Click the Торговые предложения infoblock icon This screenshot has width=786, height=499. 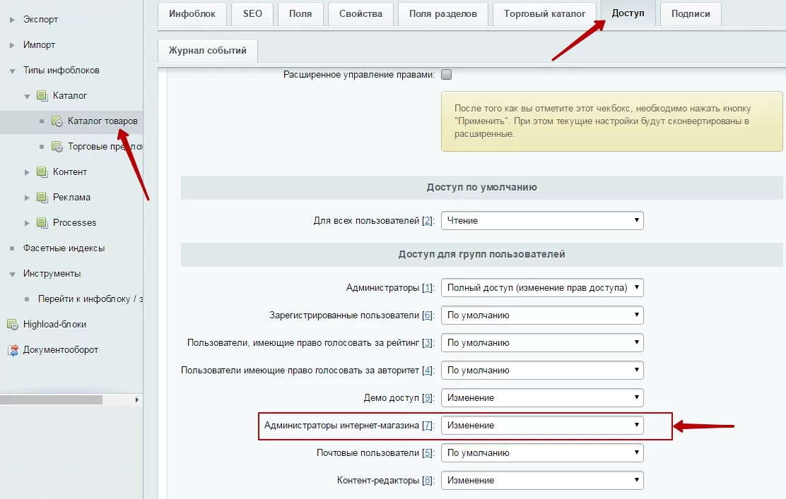coord(57,147)
